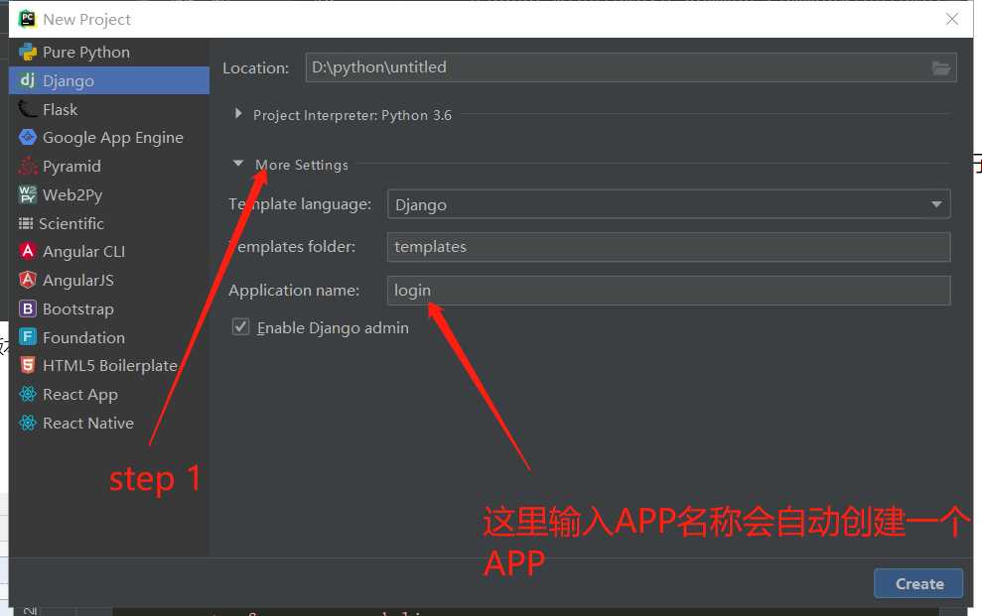Select Django project type
The height and width of the screenshot is (616, 982).
click(109, 80)
